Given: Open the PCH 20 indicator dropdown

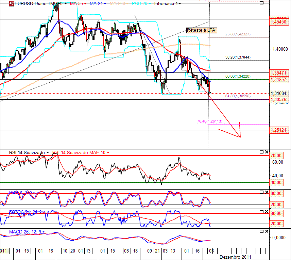Looking at the screenshot, I should [x=150, y=4].
